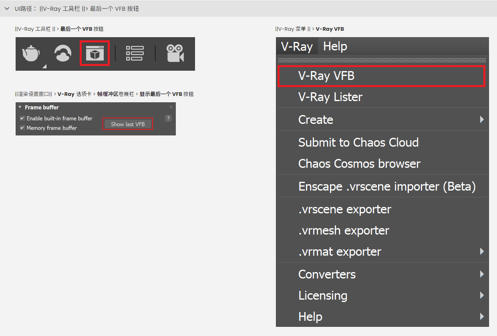The width and height of the screenshot is (497, 336).
Task: Select Chaos Cosmos browser menu item
Action: [x=382, y=164]
